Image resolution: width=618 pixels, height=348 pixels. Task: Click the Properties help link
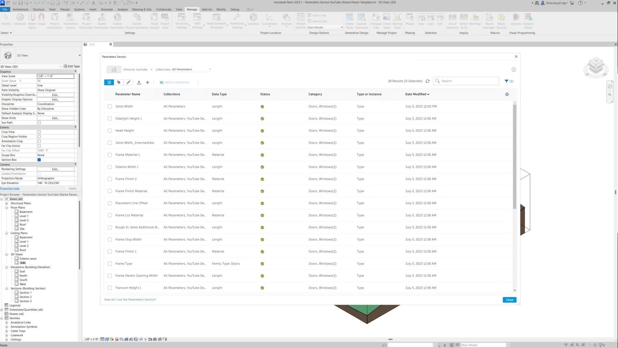point(10,188)
